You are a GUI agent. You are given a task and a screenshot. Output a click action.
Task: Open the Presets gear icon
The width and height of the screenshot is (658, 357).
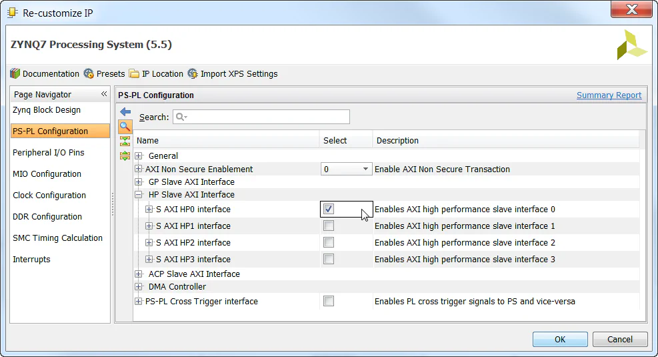coord(89,73)
